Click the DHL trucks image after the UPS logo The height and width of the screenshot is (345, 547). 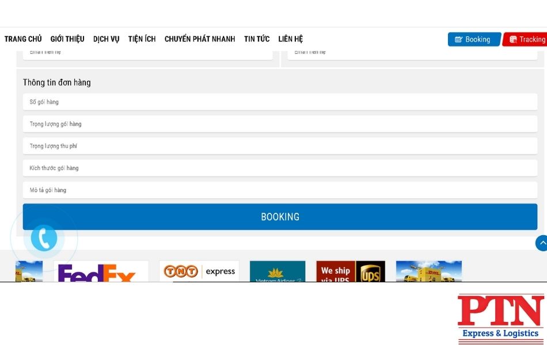coord(429,271)
